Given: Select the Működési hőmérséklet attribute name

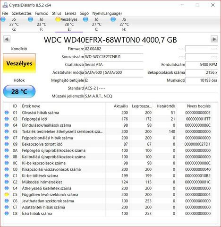Looking at the screenshot, I should tap(42, 182).
